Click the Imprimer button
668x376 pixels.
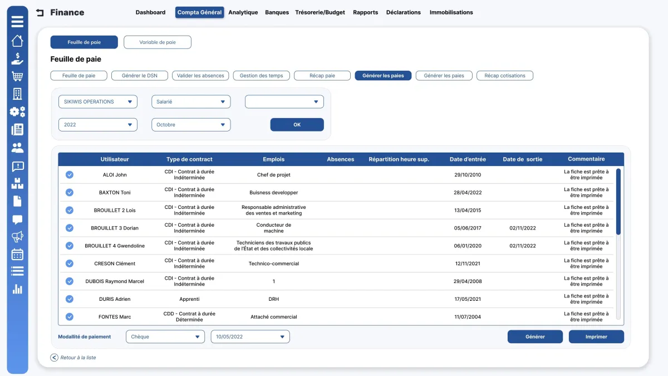tap(596, 336)
